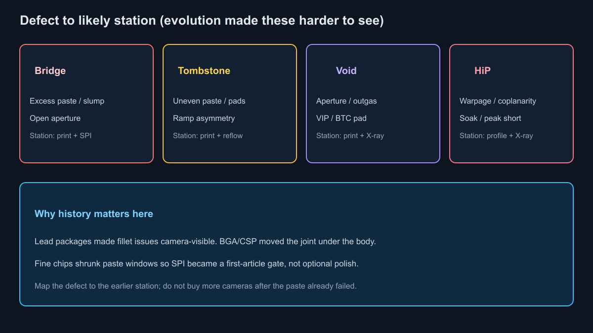Click 'Station: print + SPI' label

pos(60,136)
